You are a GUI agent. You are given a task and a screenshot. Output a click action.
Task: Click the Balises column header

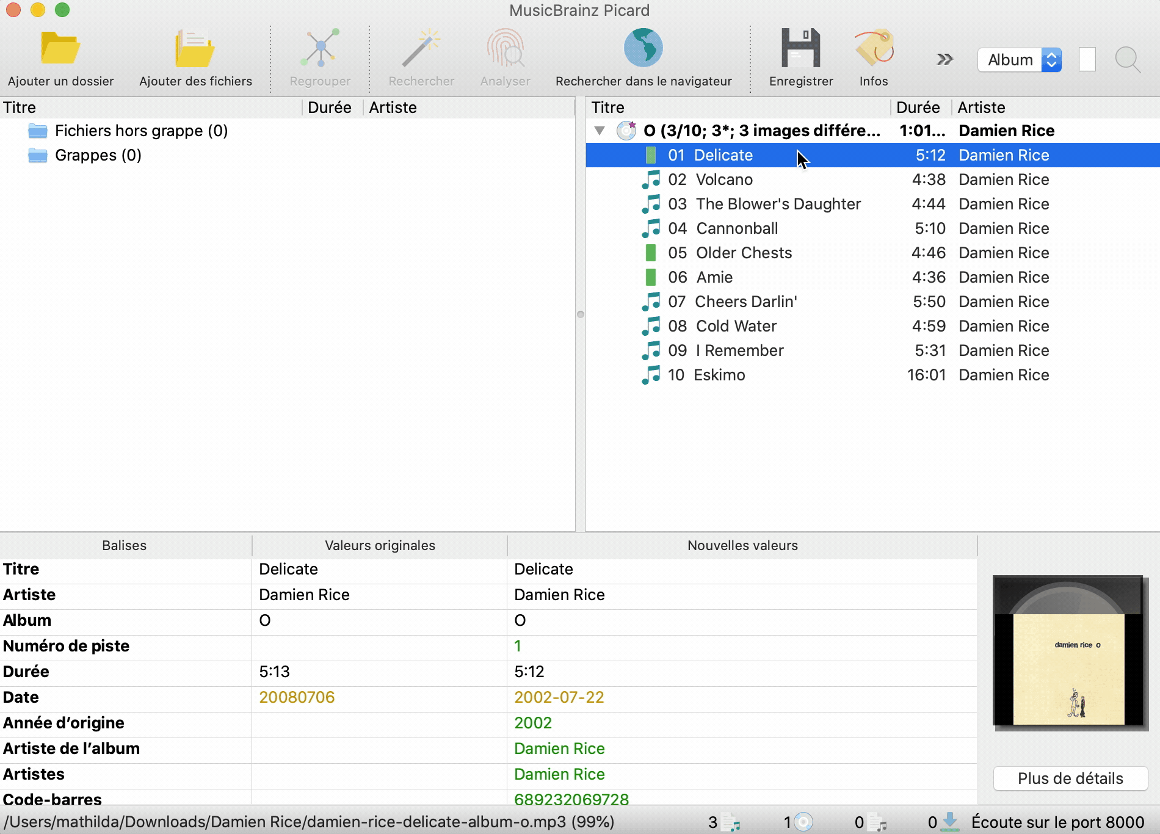coord(125,546)
